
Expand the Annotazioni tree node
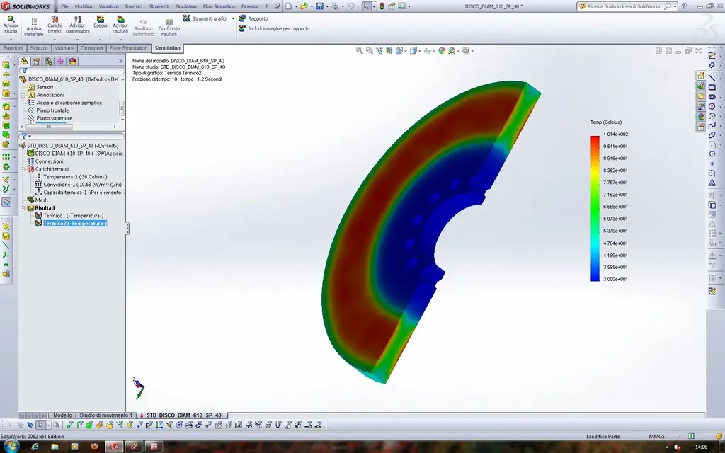[23, 95]
